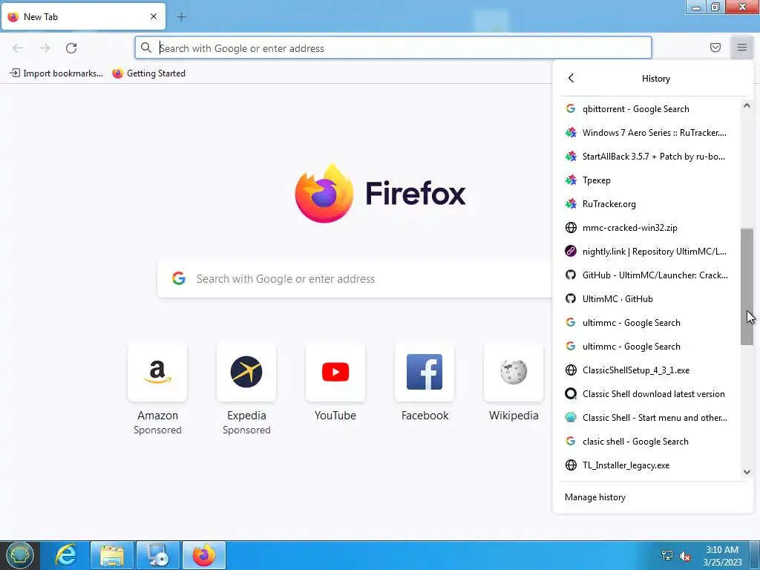Image resolution: width=760 pixels, height=570 pixels.
Task: Open mmc-cracked-win32.zip history entry
Action: click(x=649, y=228)
